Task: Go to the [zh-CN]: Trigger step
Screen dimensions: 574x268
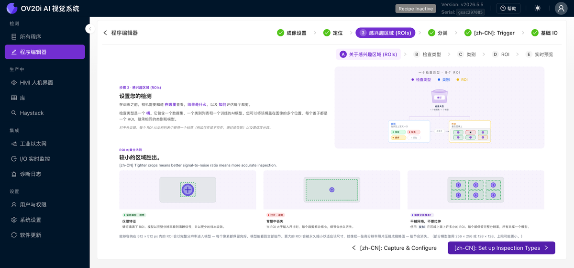Action: [489, 33]
